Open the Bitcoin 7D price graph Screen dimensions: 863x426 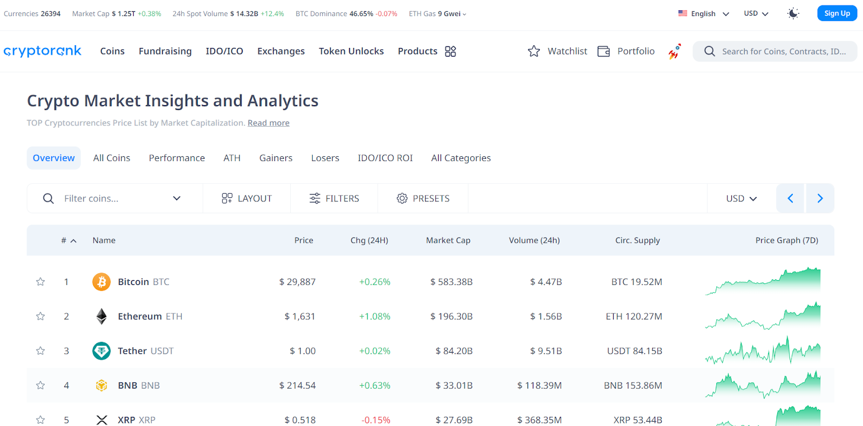click(763, 281)
